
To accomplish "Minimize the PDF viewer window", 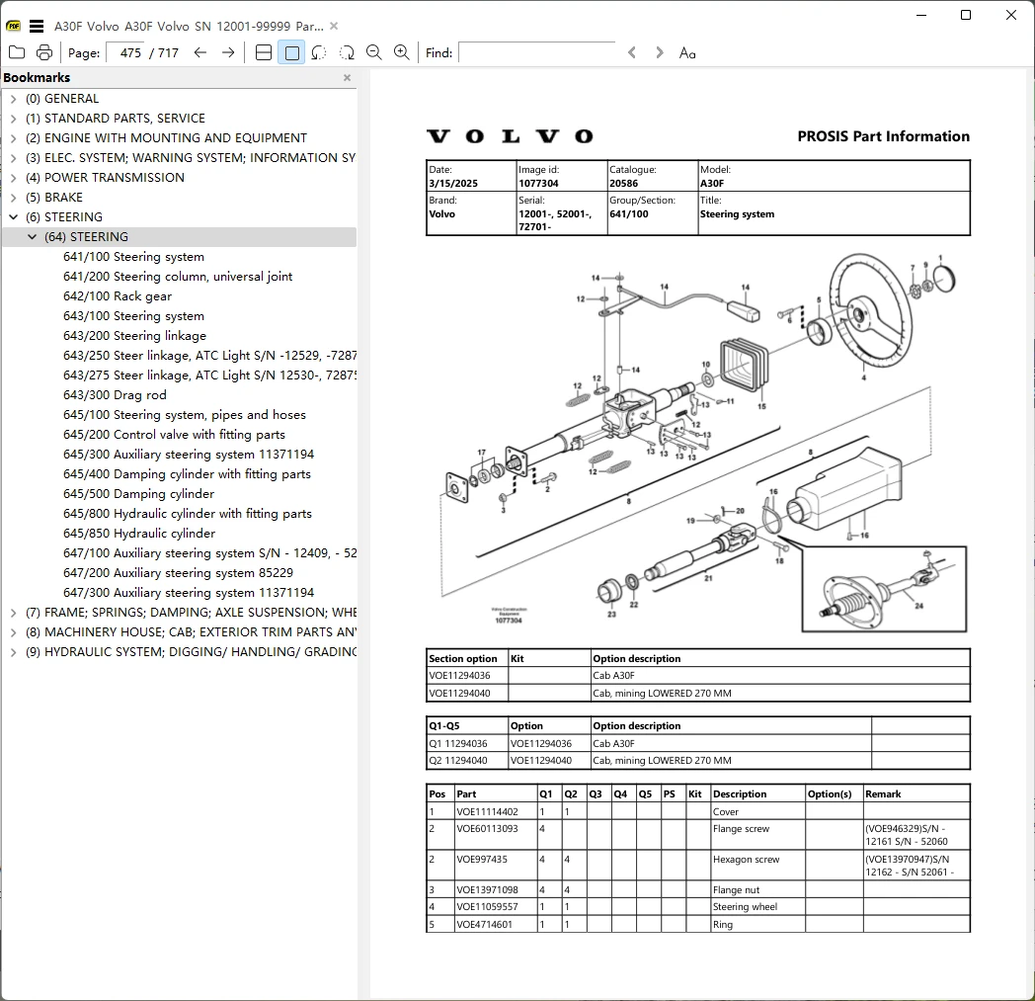I will (x=921, y=15).
